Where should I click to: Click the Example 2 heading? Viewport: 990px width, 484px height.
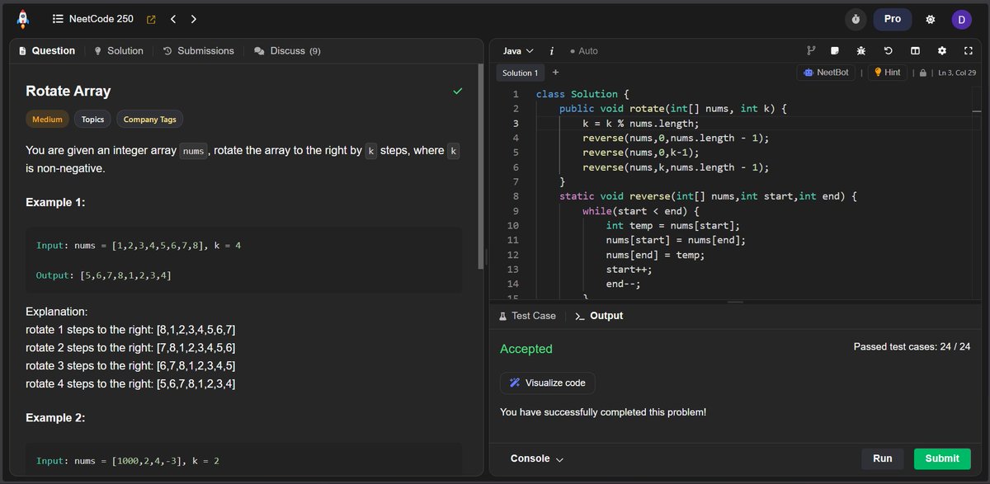coord(55,417)
